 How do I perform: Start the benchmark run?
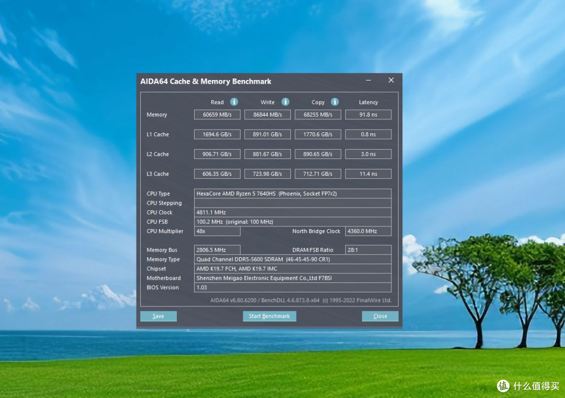(269, 316)
